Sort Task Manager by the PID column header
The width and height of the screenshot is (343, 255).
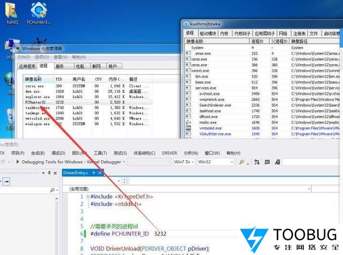pyautogui.click(x=62, y=79)
